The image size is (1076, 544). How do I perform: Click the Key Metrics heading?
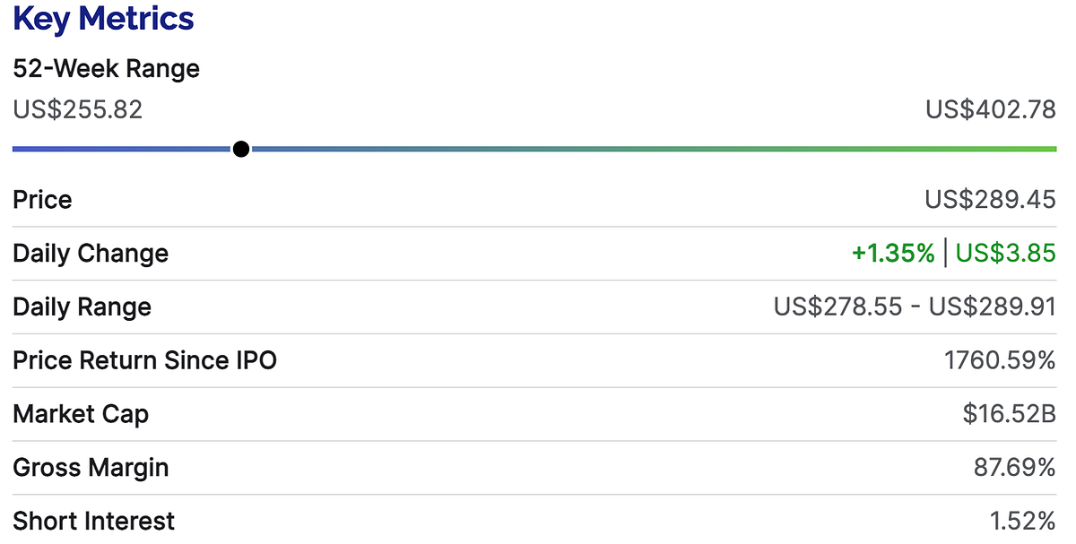click(x=103, y=20)
